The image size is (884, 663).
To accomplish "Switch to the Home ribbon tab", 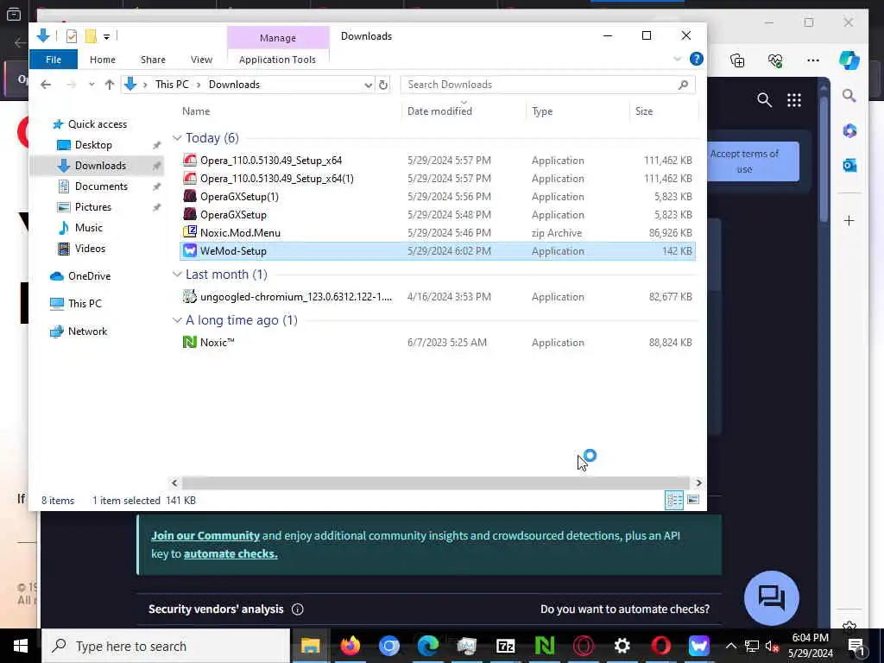I will click(x=103, y=60).
